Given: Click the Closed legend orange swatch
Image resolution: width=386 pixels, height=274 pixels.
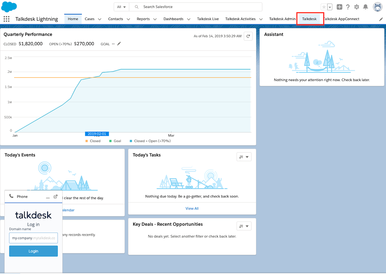Looking at the screenshot, I should coord(86,141).
